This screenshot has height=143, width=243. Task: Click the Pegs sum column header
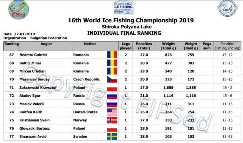pyautogui.click(x=207, y=46)
